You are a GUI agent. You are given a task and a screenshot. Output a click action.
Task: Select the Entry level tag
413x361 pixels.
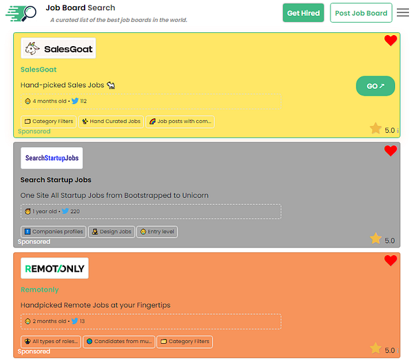pyautogui.click(x=157, y=232)
